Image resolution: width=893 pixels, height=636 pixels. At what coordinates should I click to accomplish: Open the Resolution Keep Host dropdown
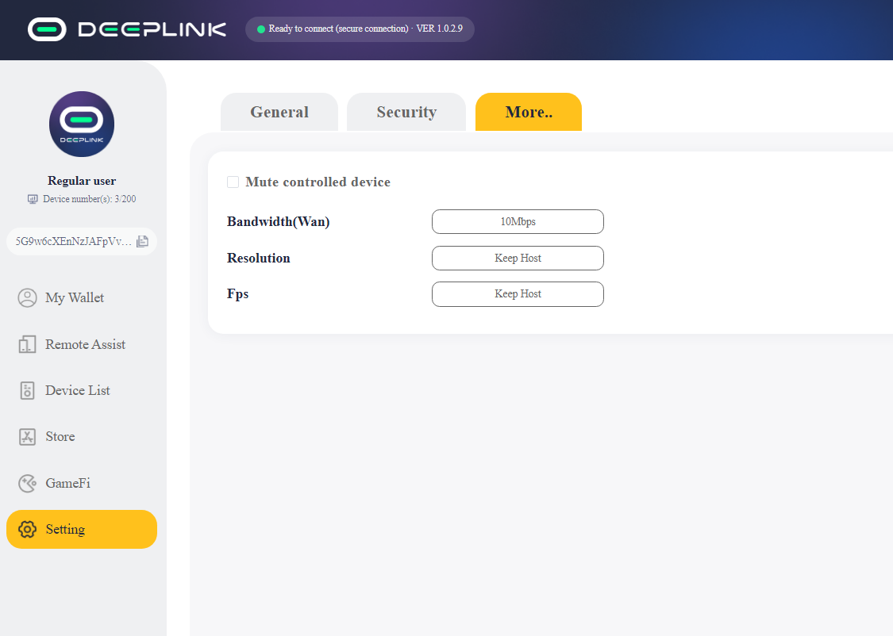coord(518,258)
